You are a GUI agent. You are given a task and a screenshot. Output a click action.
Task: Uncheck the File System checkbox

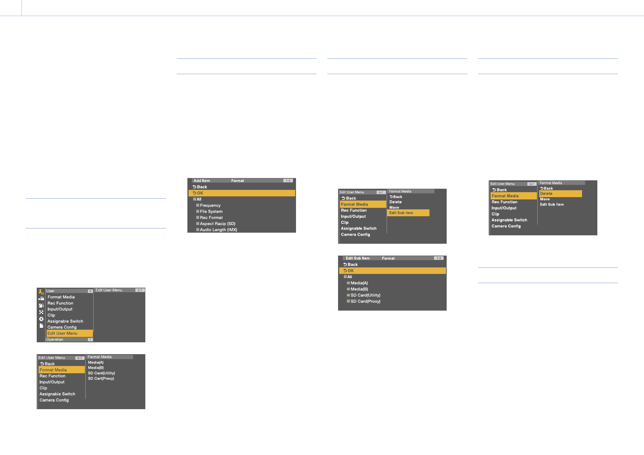click(x=198, y=211)
